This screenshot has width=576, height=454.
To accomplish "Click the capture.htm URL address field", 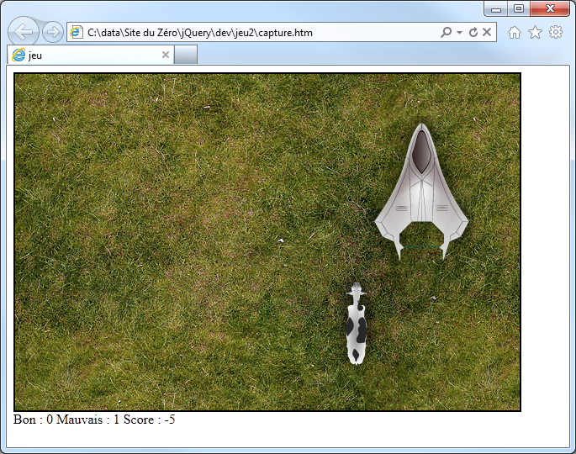I will tap(252, 33).
